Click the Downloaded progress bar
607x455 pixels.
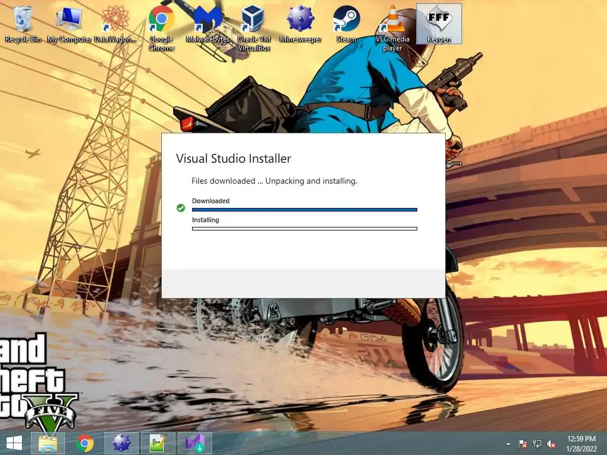pyautogui.click(x=305, y=210)
